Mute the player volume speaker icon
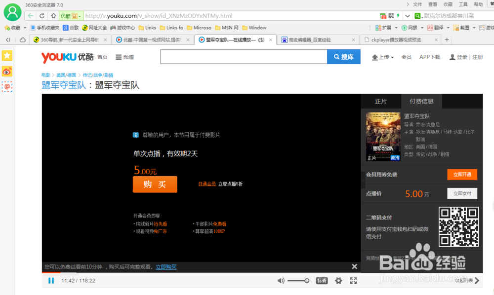Screen dimensions: 494x295 pyautogui.click(x=281, y=281)
